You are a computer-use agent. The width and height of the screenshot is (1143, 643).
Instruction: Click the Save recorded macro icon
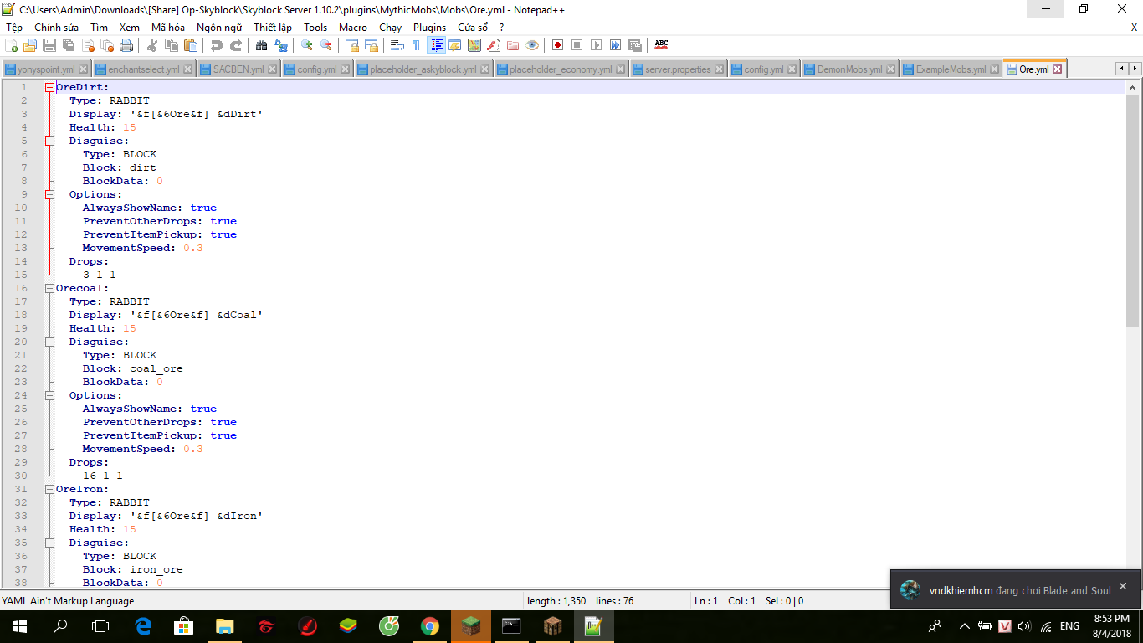click(x=635, y=45)
